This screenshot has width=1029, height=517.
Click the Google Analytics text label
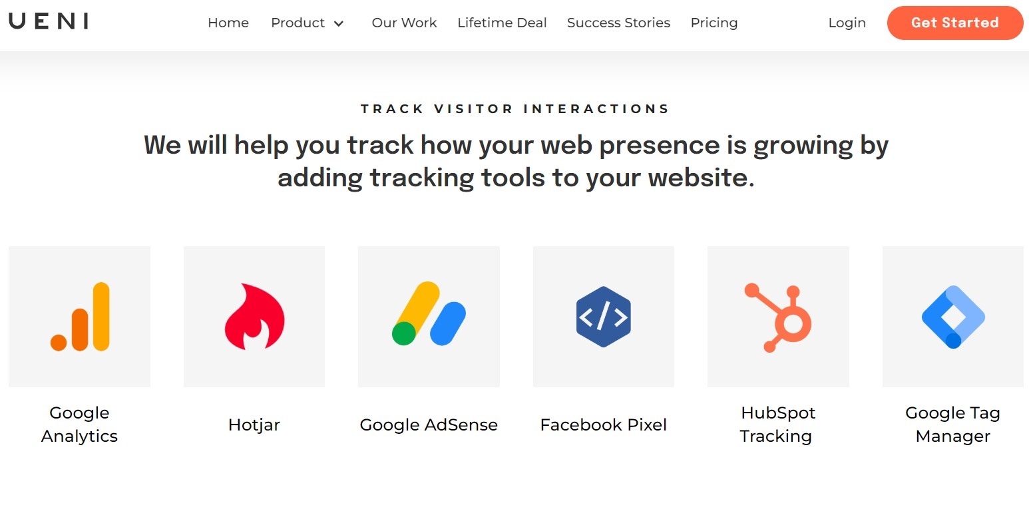coord(79,425)
